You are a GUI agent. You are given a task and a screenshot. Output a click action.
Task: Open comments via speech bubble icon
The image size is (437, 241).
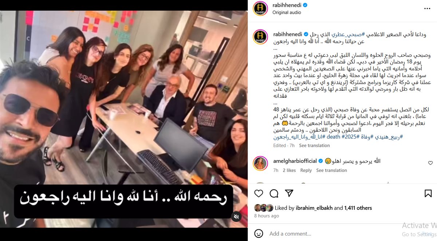pos(274,193)
